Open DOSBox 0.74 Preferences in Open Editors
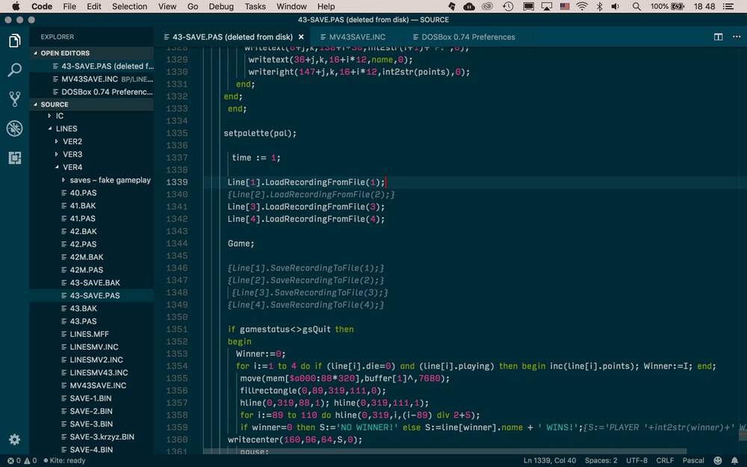 coord(91,92)
